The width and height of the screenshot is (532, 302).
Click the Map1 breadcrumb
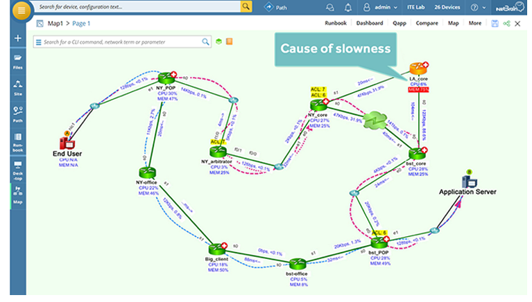pos(55,24)
